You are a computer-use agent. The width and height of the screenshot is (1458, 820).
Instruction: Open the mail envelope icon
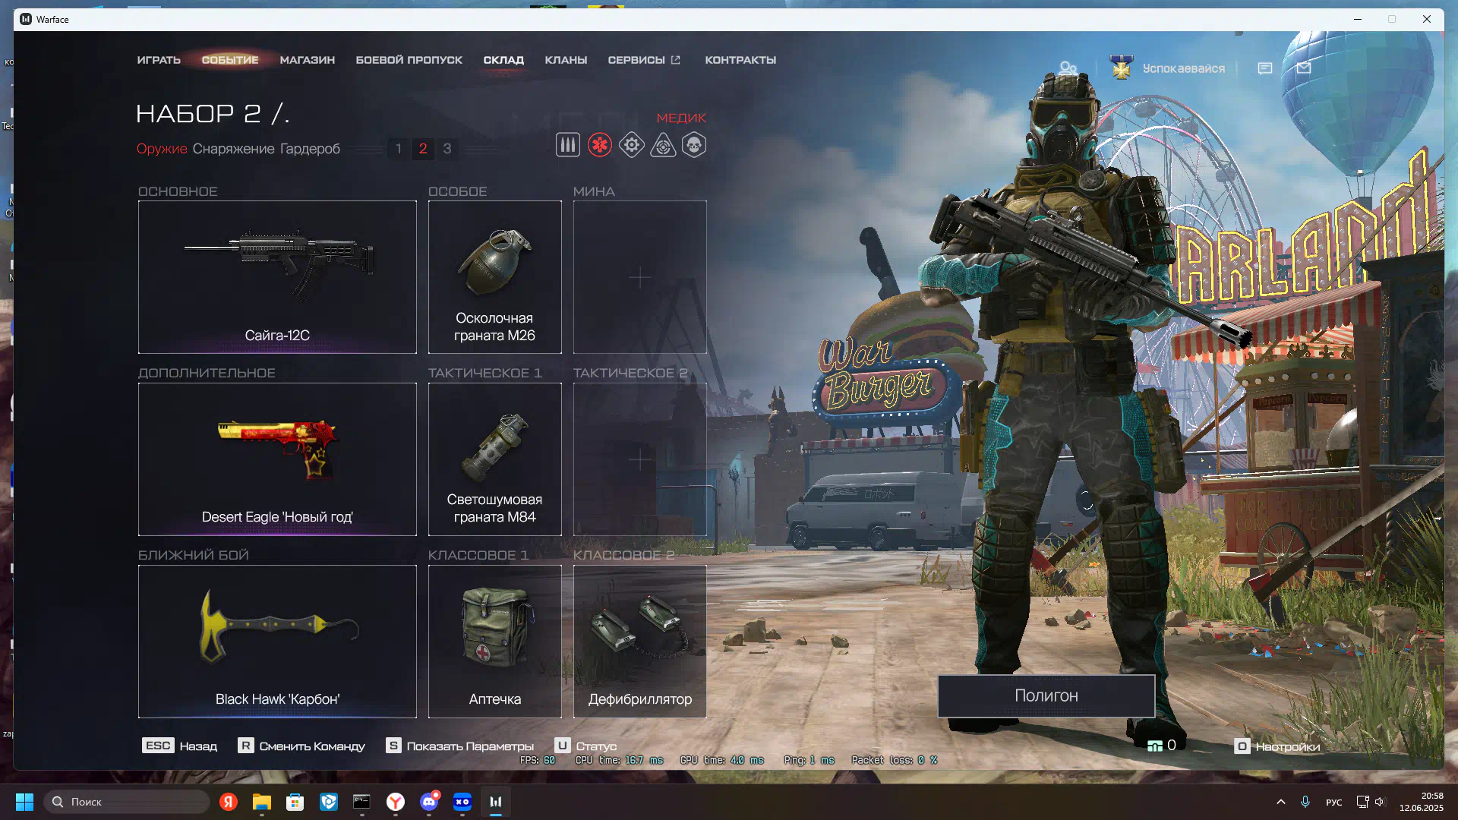[1304, 68]
